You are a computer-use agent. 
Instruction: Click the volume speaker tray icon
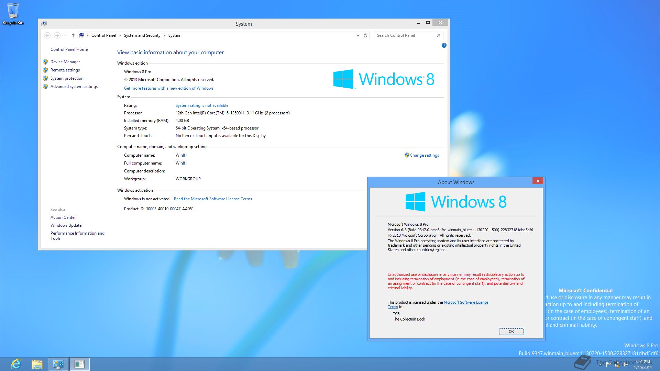[x=625, y=365]
